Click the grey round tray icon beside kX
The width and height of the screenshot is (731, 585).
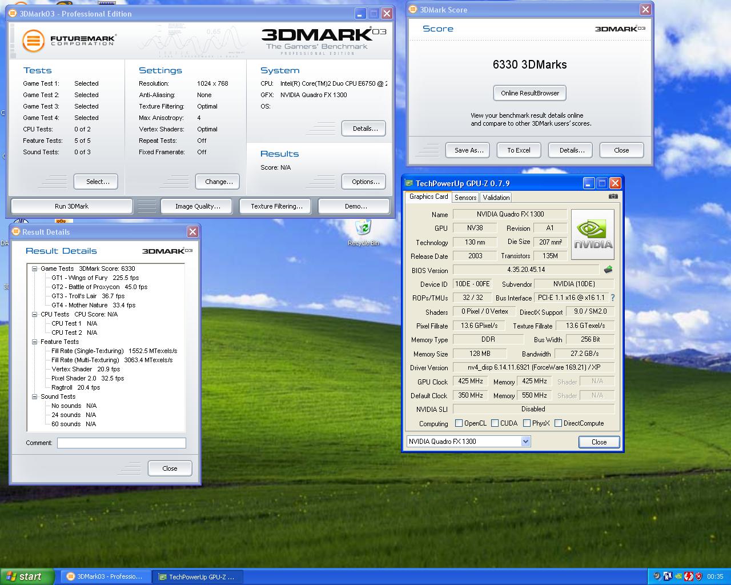click(x=657, y=576)
